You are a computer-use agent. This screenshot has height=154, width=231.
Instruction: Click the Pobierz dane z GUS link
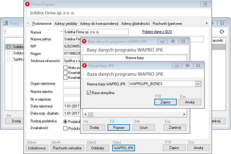coord(157,32)
